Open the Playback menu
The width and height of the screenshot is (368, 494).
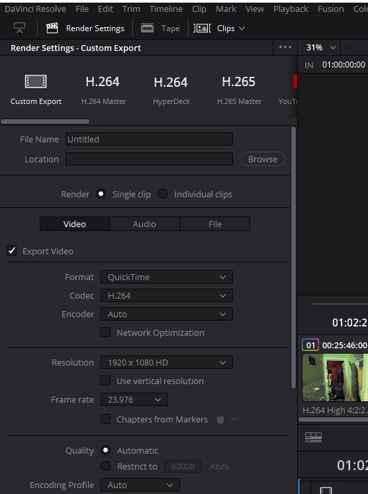[x=291, y=9]
